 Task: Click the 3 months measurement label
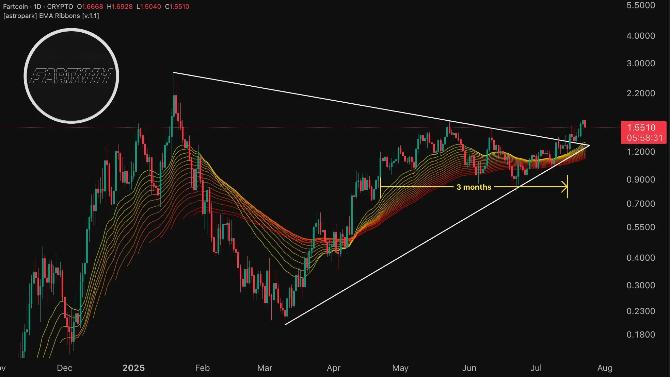pos(474,187)
